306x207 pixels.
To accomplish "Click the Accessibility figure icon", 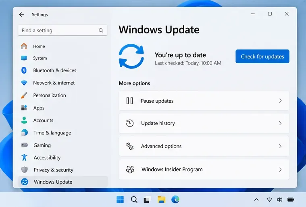I will tap(25, 157).
